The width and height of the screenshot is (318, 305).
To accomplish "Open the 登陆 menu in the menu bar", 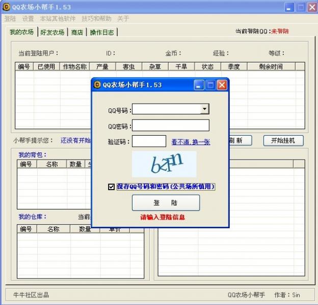I will click(10, 19).
